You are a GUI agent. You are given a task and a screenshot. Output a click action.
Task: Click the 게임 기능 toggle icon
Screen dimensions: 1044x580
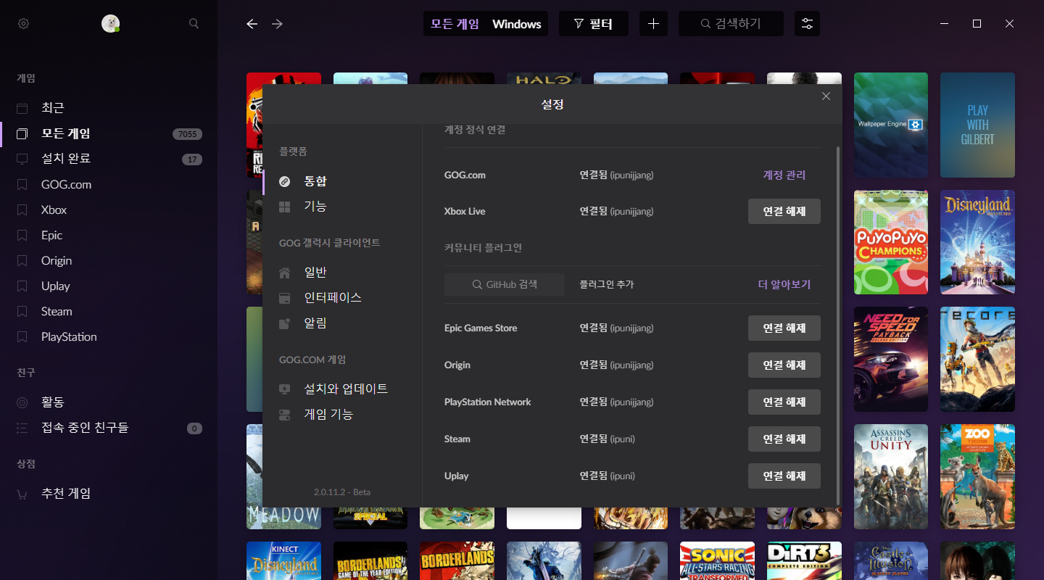coord(285,415)
